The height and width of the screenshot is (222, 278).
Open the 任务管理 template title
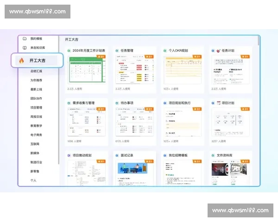pyautogui.click(x=127, y=50)
